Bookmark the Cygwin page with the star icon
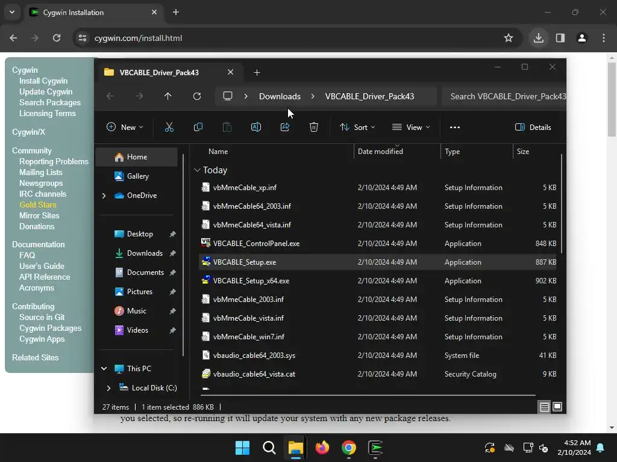 pos(509,38)
